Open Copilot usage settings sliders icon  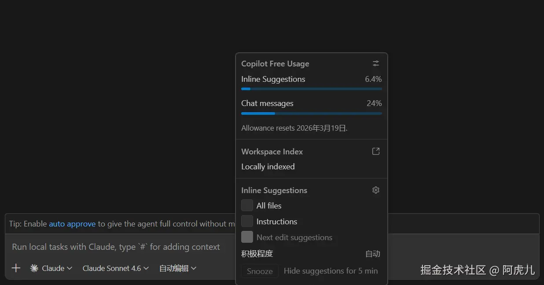click(x=376, y=63)
